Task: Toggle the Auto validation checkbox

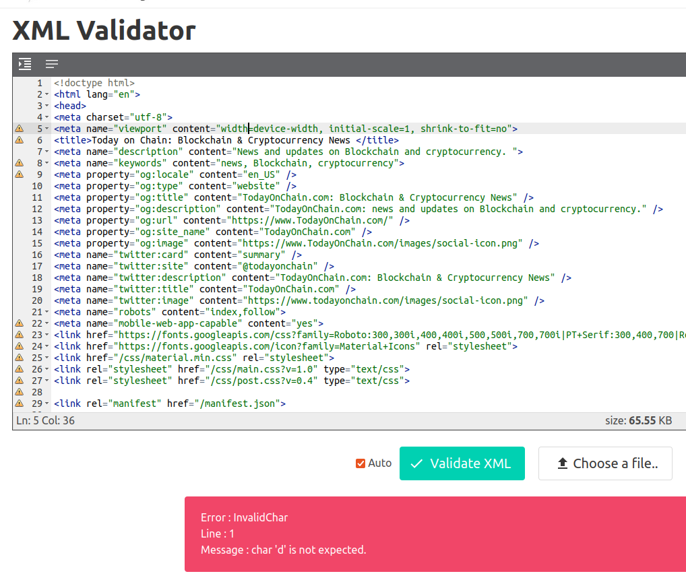Action: (361, 463)
